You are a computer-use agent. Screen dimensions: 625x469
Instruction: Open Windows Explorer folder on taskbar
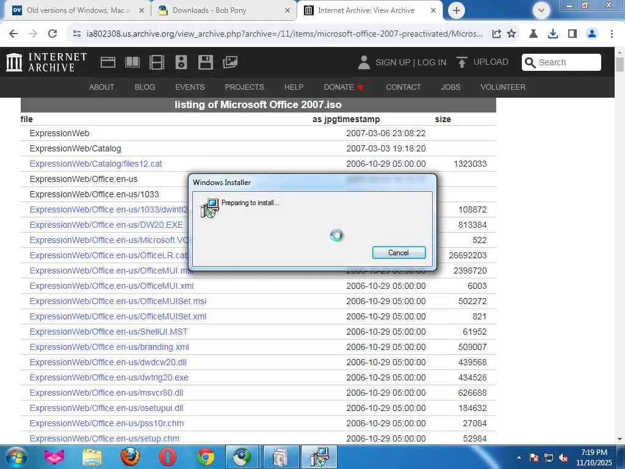[x=92, y=457]
